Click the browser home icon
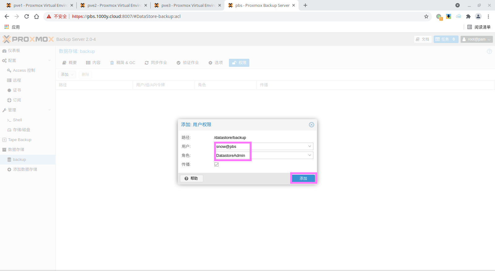The width and height of the screenshot is (495, 271). pos(37,16)
